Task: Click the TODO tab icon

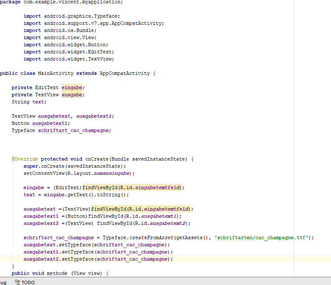Action: click(x=17, y=282)
